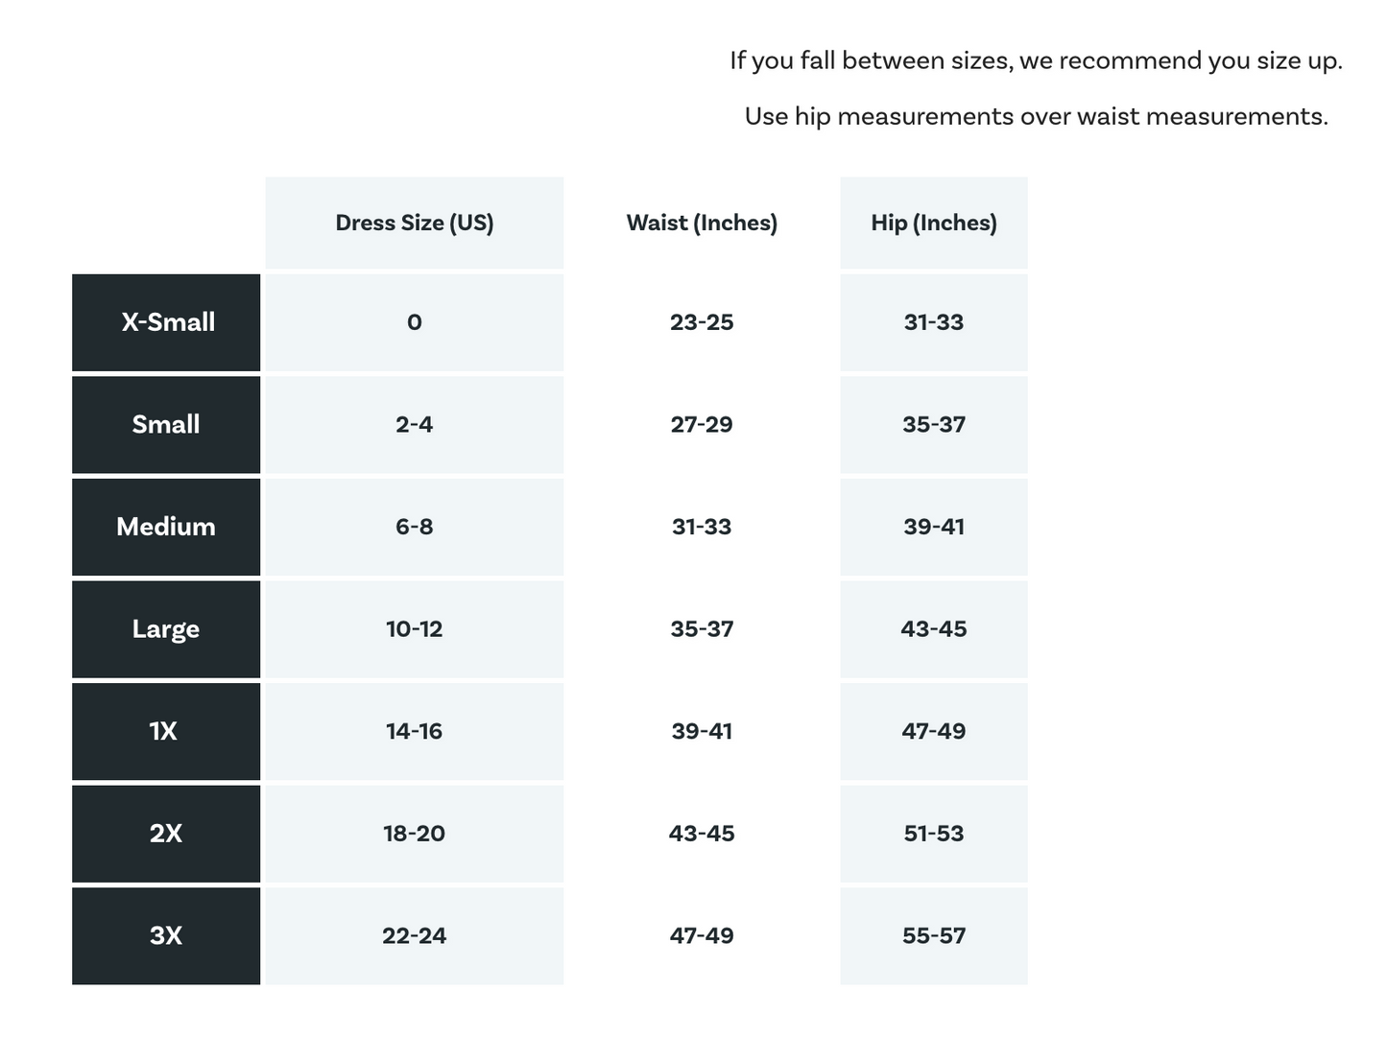1387x1038 pixels.
Task: Click the size up recommendation text
Action: pyautogui.click(x=1036, y=61)
